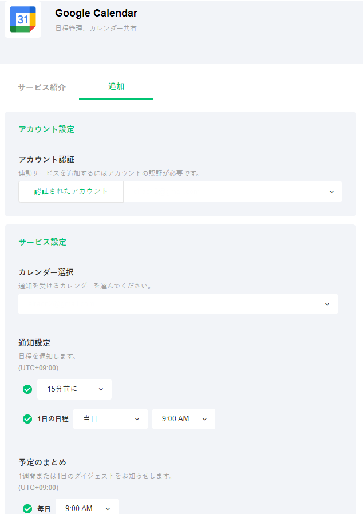363x514 pixels.
Task: Click the chevron in 毎日 9:00 AM box
Action: point(108,508)
